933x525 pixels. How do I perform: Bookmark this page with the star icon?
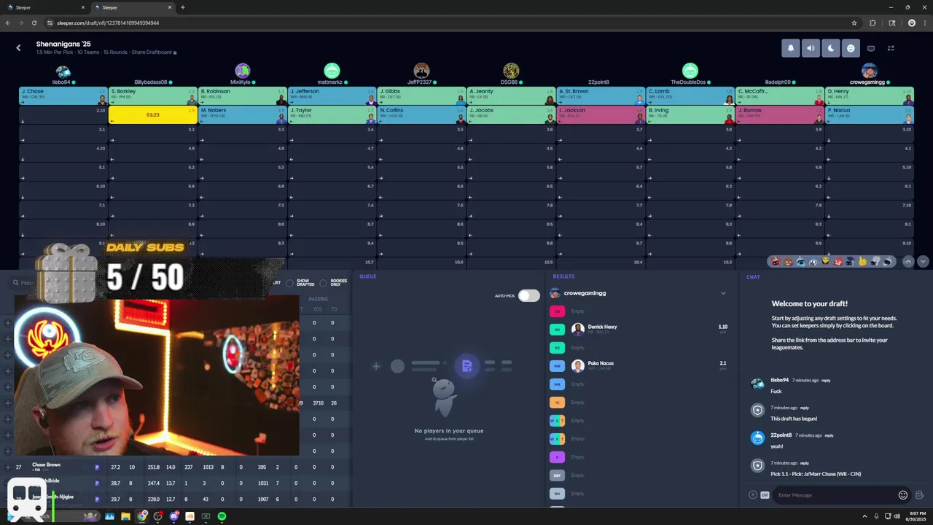[854, 23]
